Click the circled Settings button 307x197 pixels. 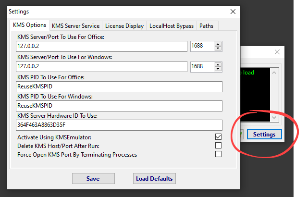click(x=264, y=135)
